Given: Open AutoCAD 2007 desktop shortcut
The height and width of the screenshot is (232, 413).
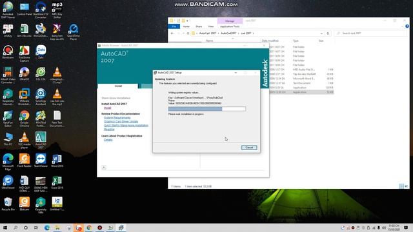Looking at the screenshot, I should [41, 140].
